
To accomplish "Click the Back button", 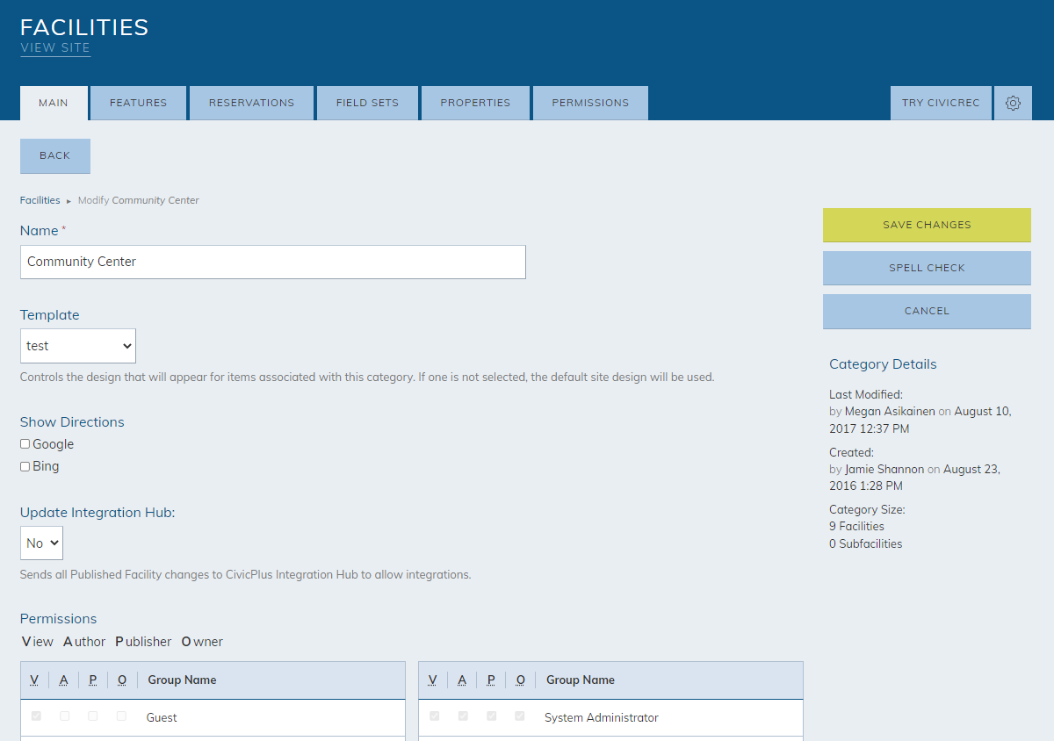I will tap(54, 155).
